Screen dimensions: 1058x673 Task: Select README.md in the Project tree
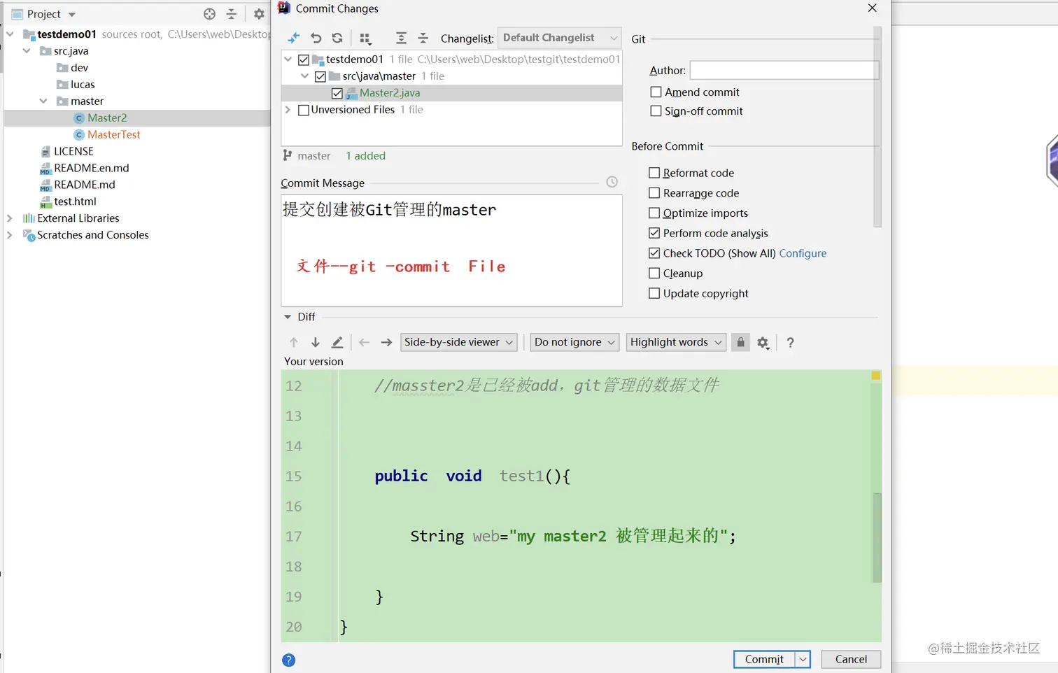coord(85,185)
